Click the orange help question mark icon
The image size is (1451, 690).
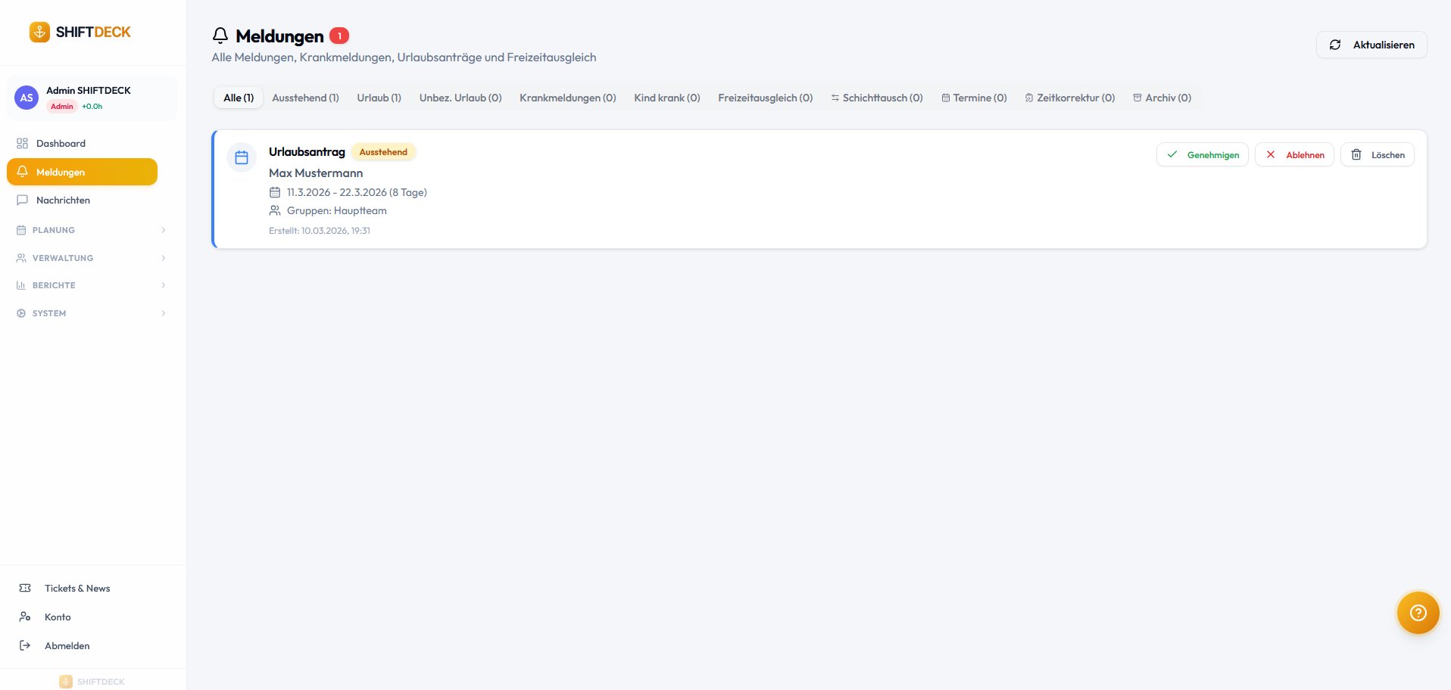point(1418,613)
